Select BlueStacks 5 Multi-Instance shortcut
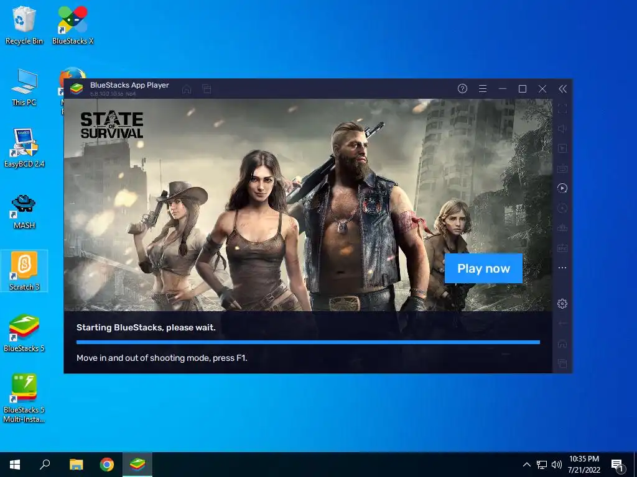 24,398
